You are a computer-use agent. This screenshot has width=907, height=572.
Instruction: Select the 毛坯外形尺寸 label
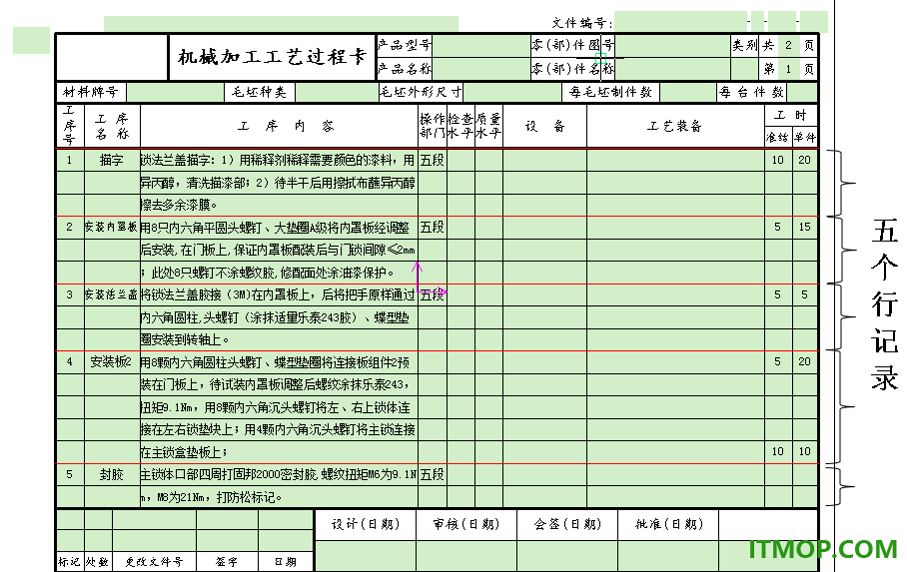pos(421,92)
